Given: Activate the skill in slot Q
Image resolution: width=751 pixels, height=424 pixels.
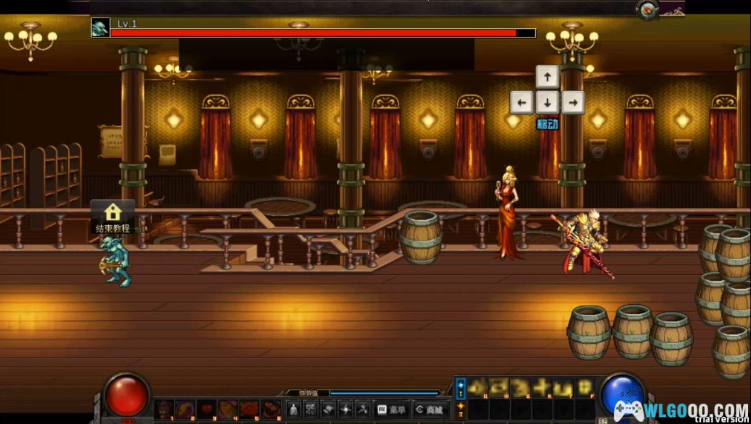Looking at the screenshot, I should tap(478, 388).
